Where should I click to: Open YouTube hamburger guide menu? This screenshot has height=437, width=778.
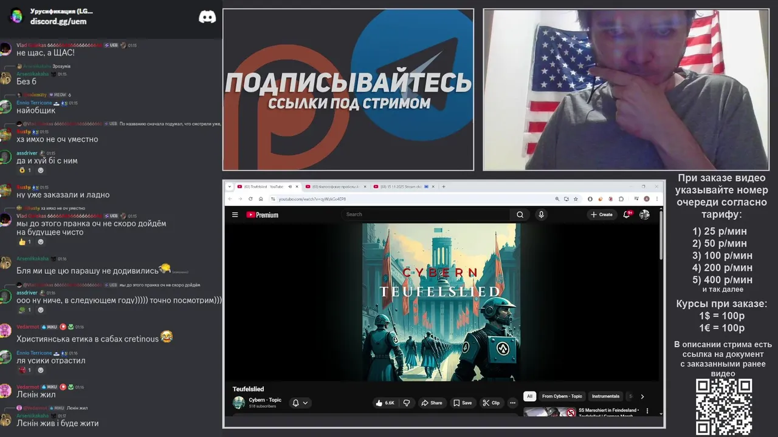pos(235,214)
